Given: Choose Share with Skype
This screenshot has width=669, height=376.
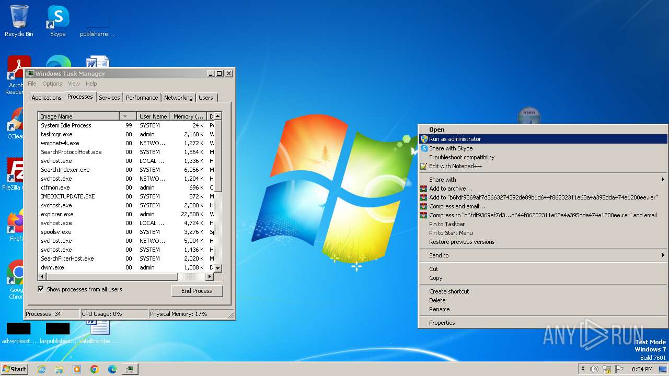Looking at the screenshot, I should coord(543,148).
